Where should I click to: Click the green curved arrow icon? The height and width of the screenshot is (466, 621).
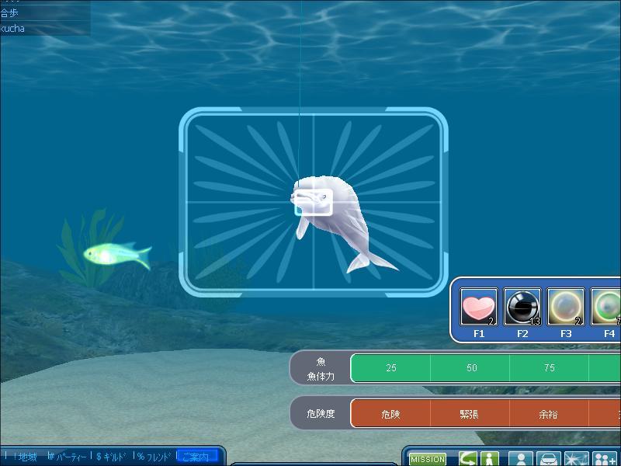point(467,459)
